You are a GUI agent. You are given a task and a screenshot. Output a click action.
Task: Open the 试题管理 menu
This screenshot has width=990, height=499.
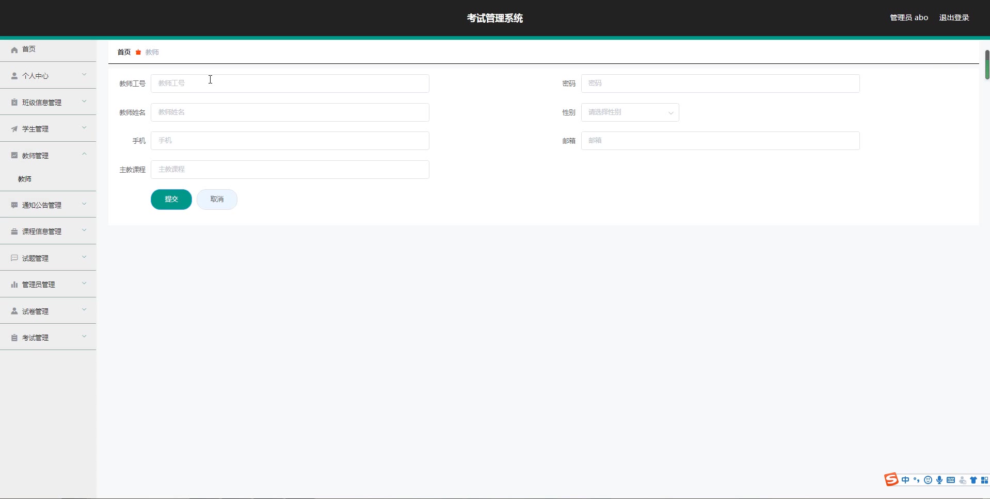coord(48,258)
